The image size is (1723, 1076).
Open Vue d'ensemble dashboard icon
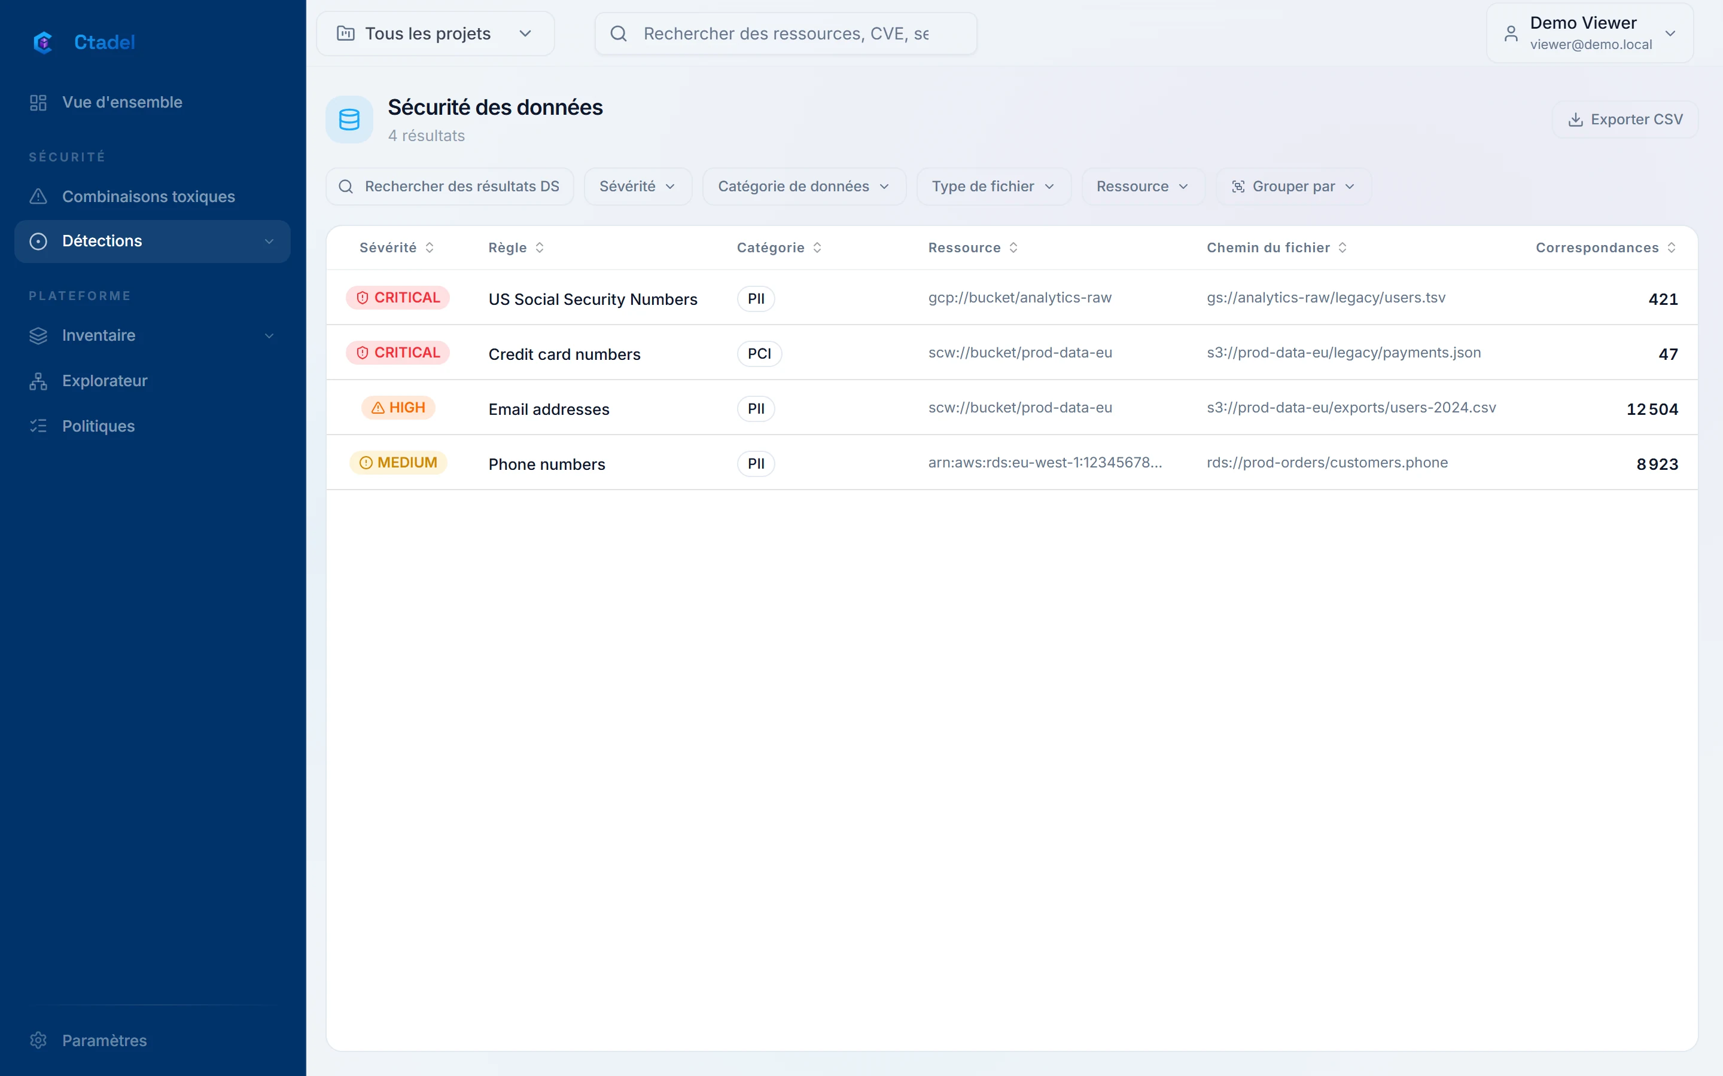pyautogui.click(x=38, y=102)
